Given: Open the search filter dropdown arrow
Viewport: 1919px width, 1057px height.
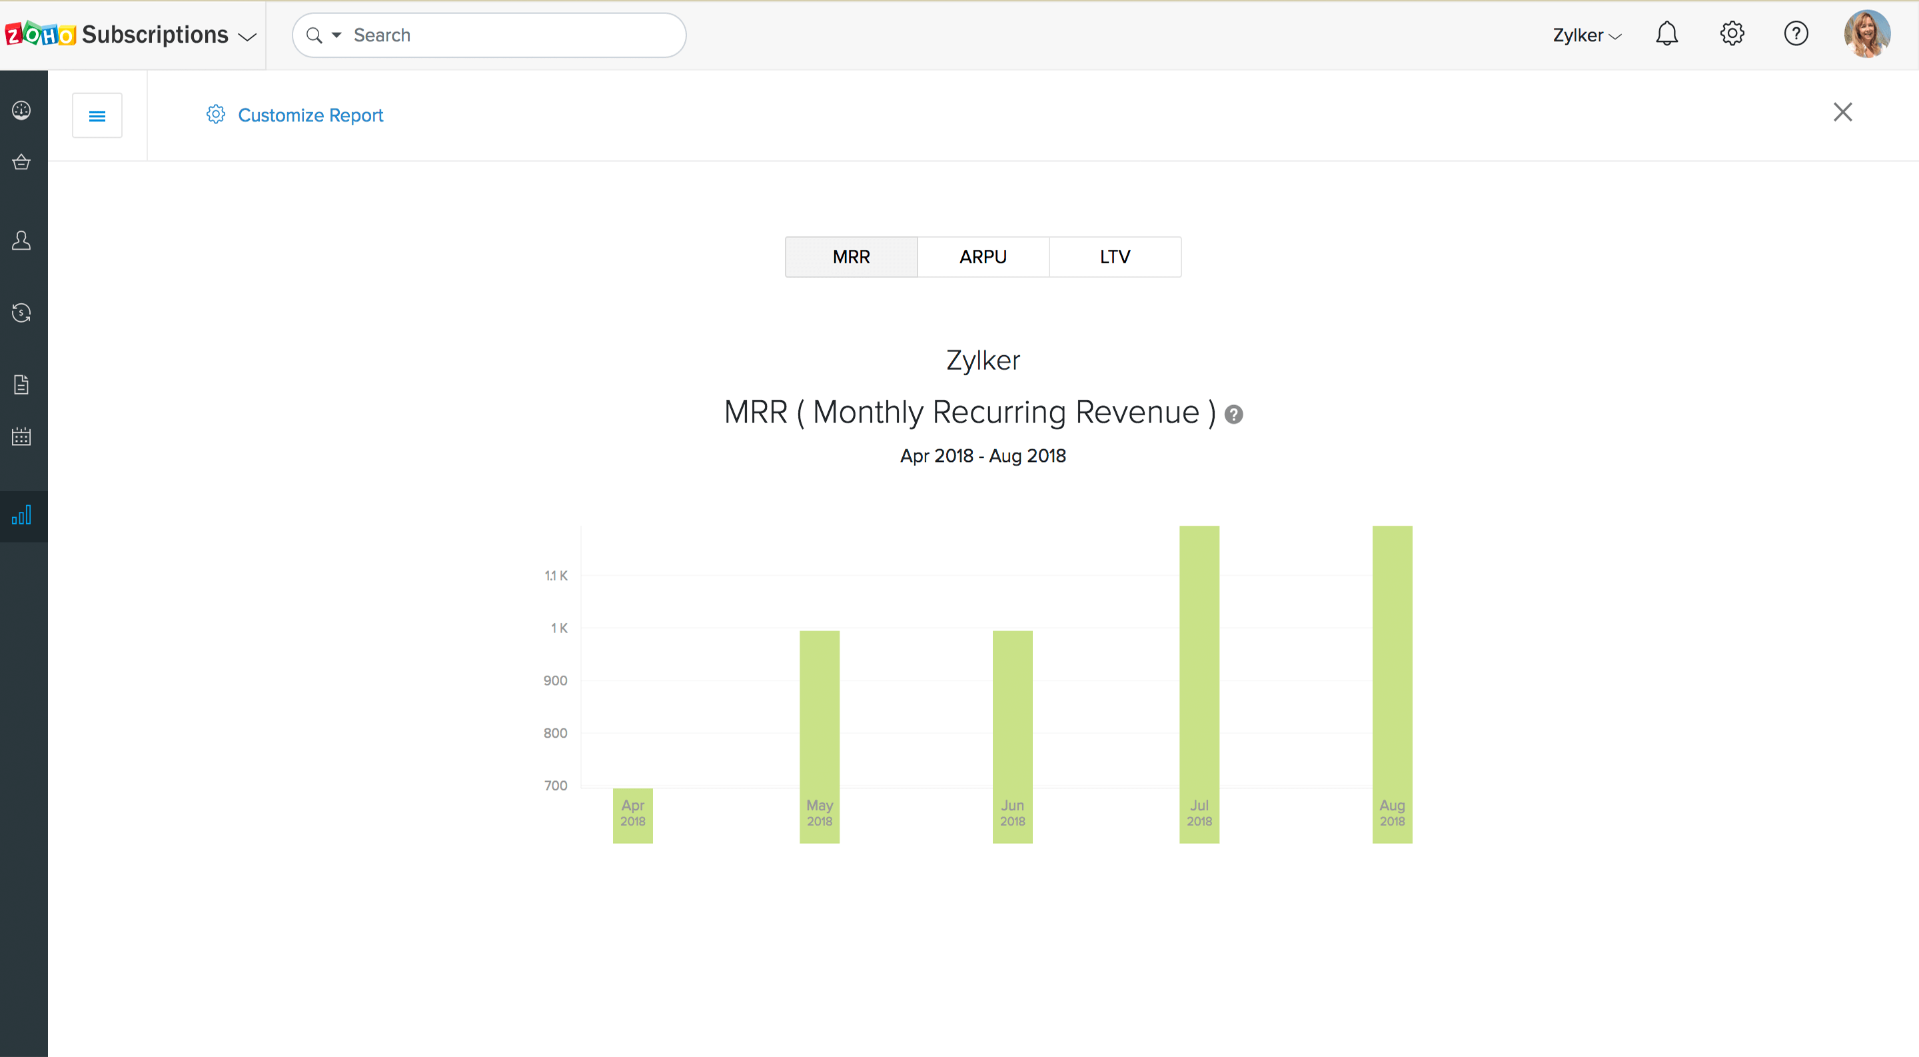Looking at the screenshot, I should point(336,35).
